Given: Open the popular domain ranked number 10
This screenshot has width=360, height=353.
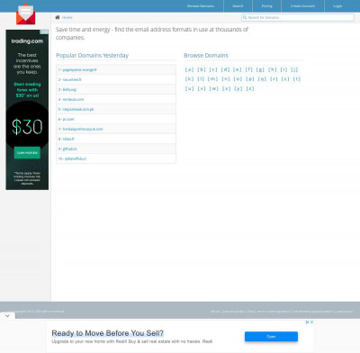Looking at the screenshot, I should click(x=72, y=158).
